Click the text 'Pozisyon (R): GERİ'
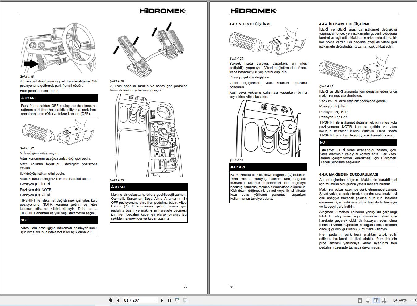This screenshot has width=417, height=306. coord(35,195)
